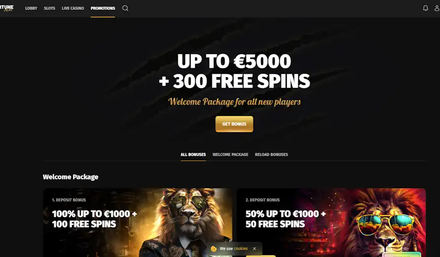The height and width of the screenshot is (257, 440).
Task: Dismiss the cookies notice with X
Action: tap(254, 249)
